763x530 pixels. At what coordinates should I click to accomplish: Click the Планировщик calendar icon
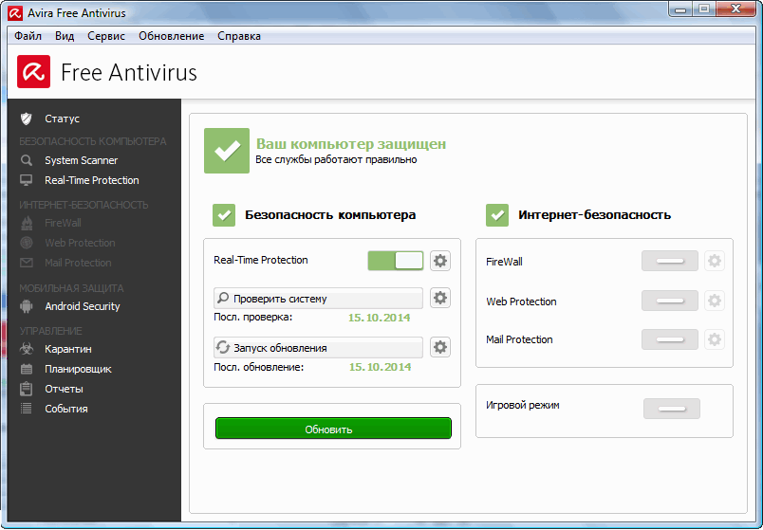[x=27, y=369]
